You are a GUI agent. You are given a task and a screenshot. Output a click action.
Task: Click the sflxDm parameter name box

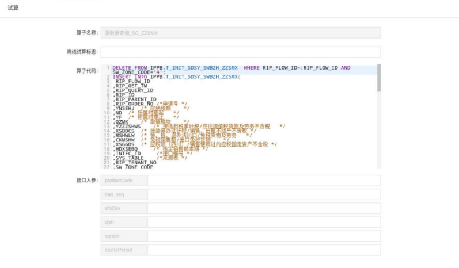(124, 208)
